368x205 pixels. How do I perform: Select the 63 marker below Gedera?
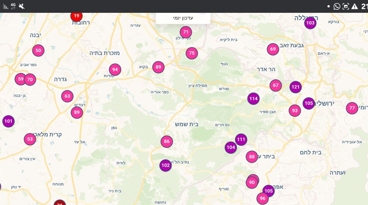tap(67, 96)
